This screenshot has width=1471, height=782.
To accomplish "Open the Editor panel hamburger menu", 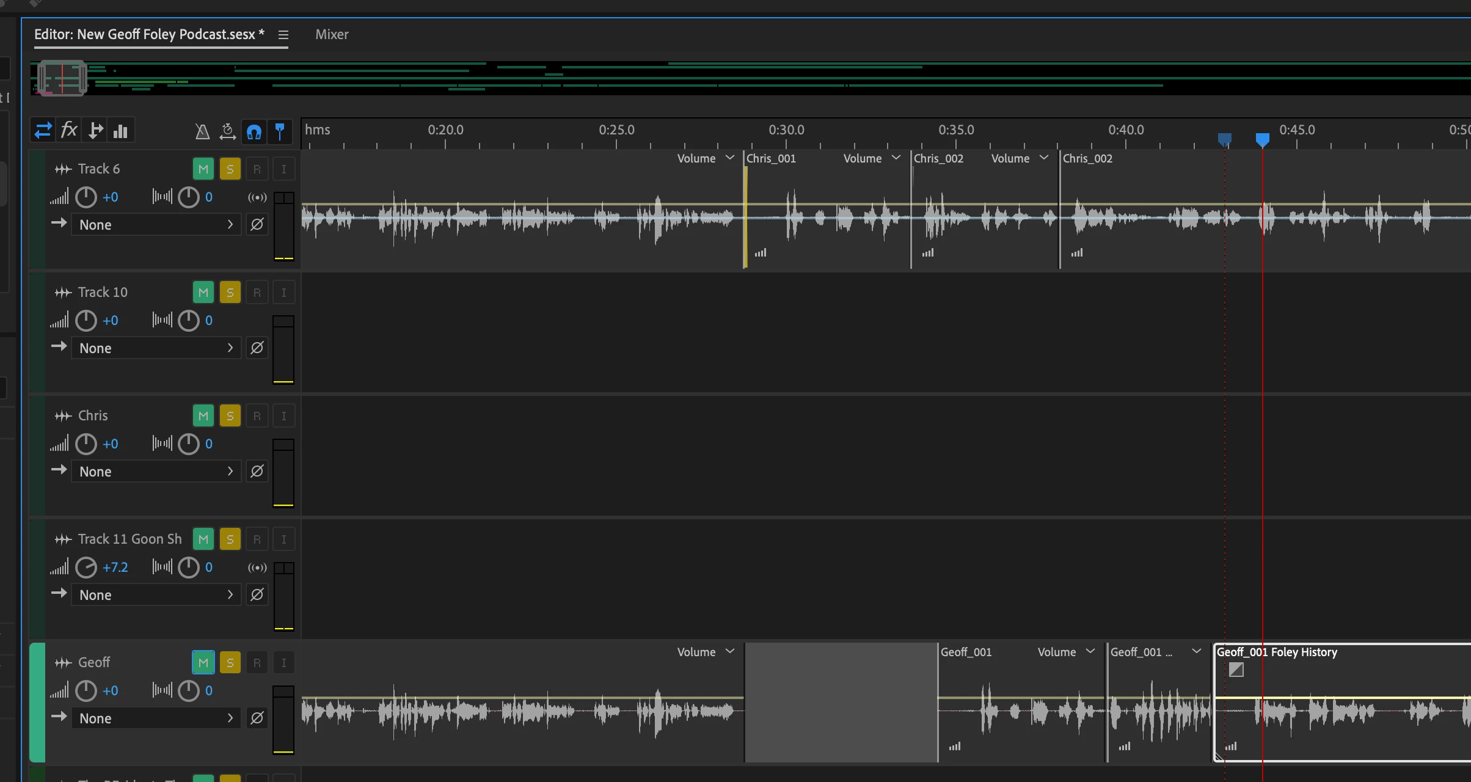I will pos(283,35).
